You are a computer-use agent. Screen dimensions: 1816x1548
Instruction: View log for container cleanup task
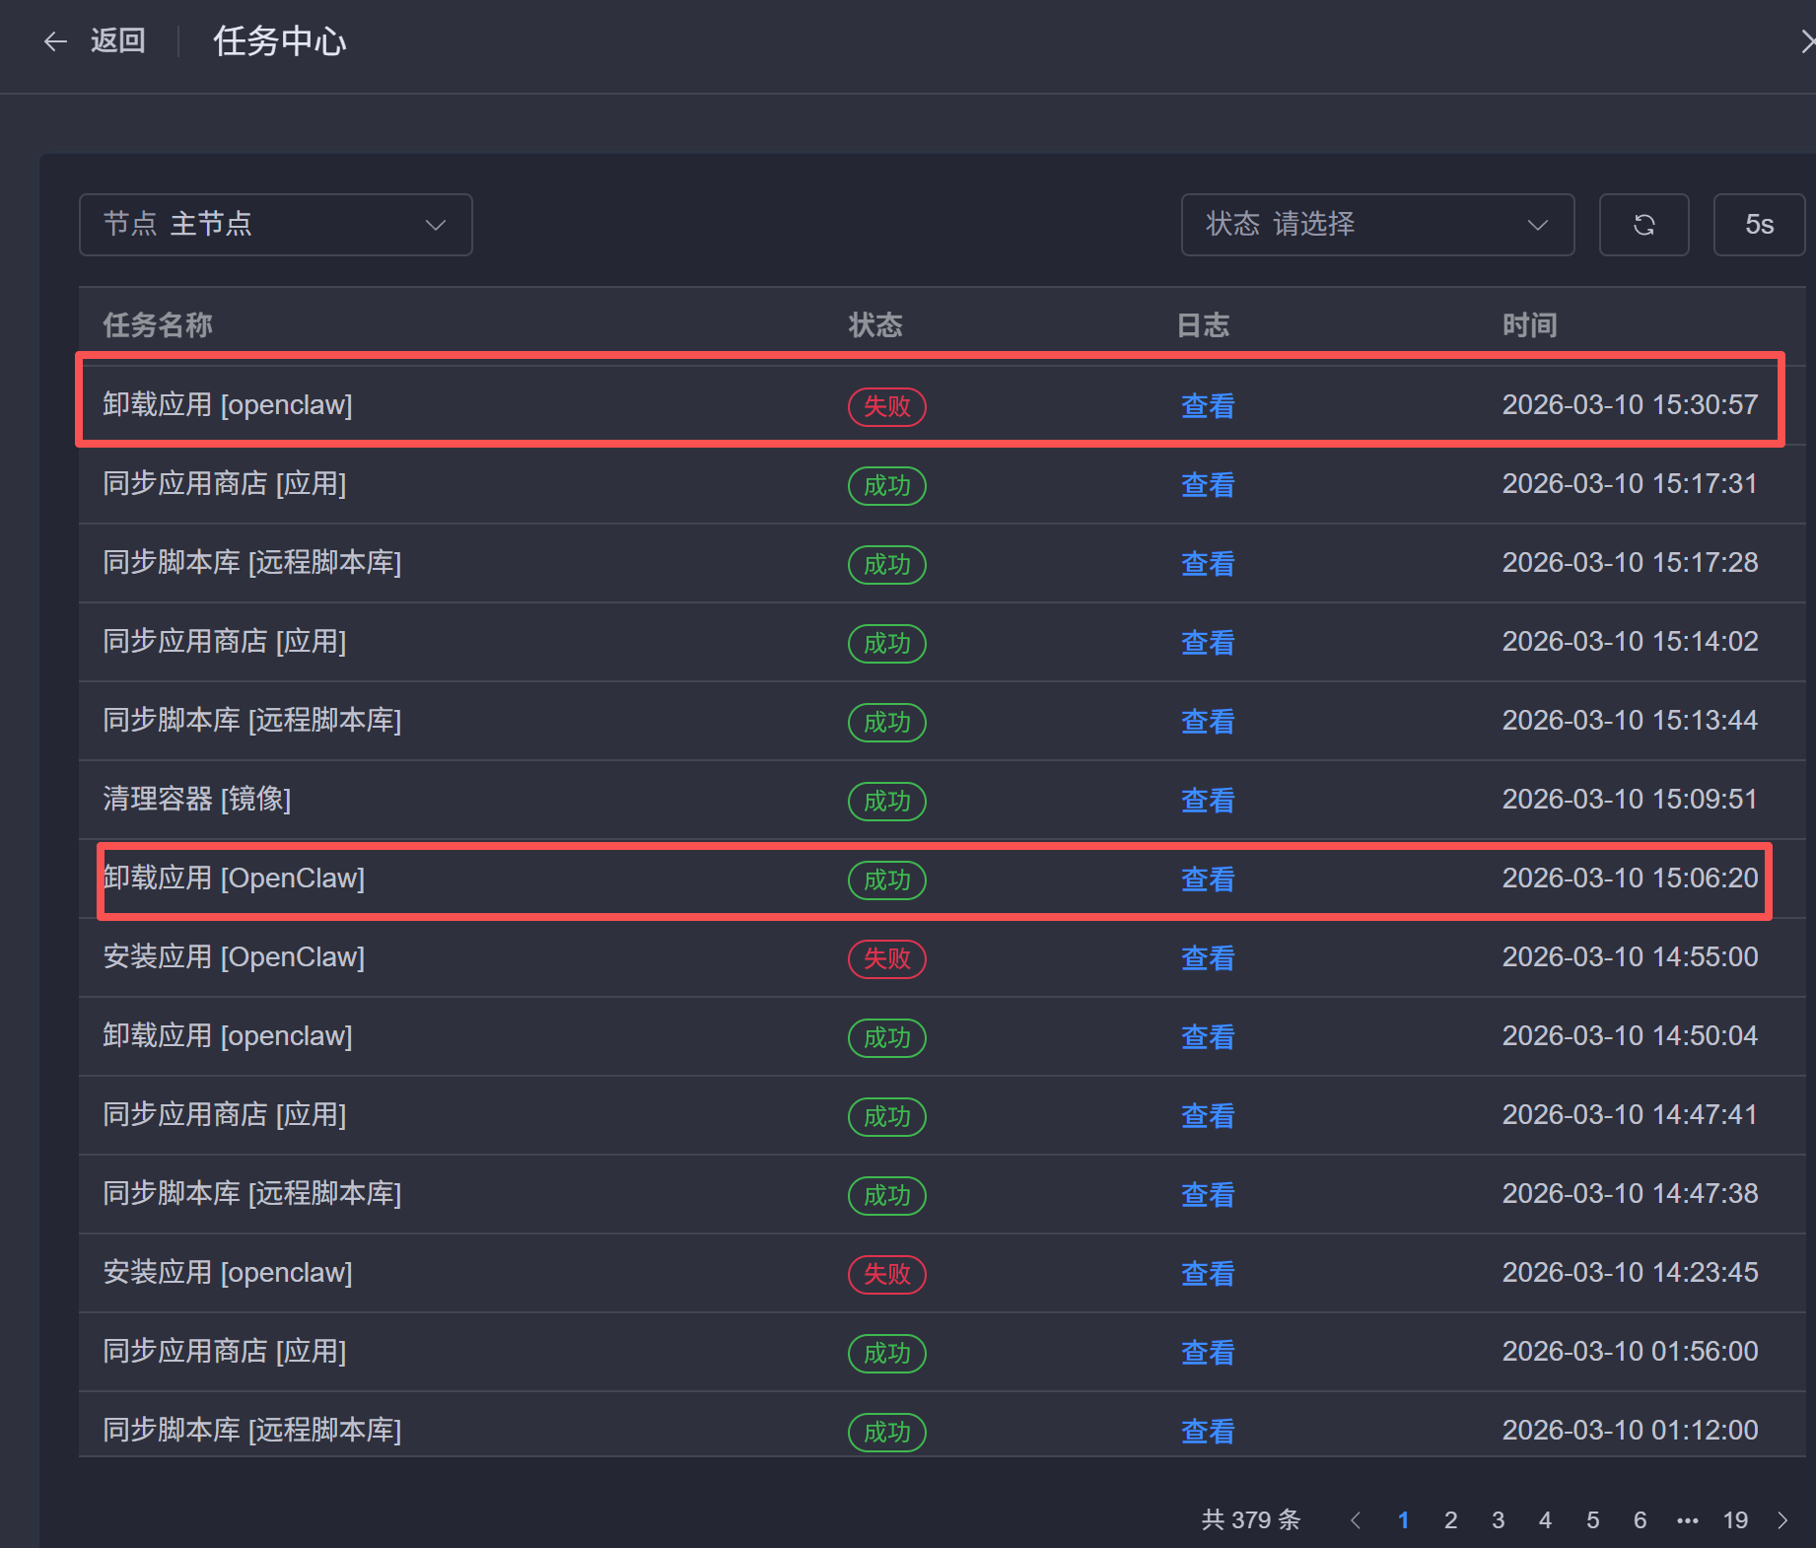coord(1208,801)
